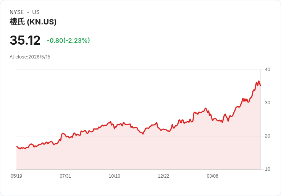Image resolution: width=281 pixels, height=196 pixels.
Task: Click the shaded area under the price line
Action: tap(139, 152)
